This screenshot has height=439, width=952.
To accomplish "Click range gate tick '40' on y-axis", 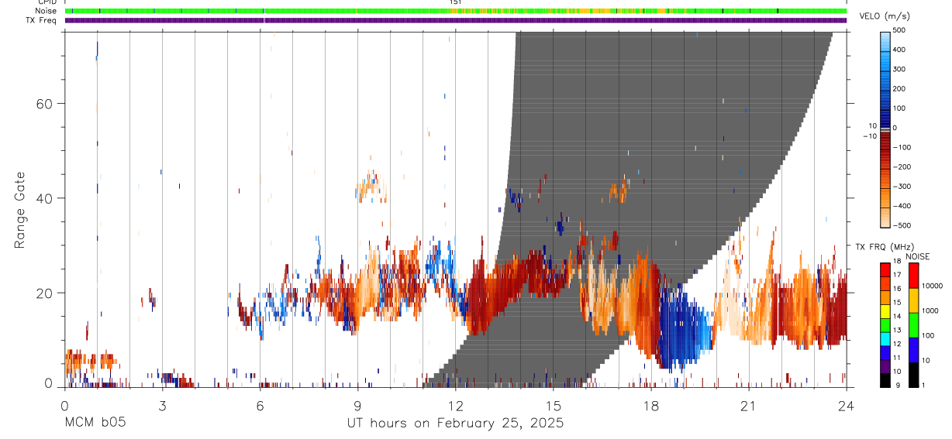I will [45, 198].
